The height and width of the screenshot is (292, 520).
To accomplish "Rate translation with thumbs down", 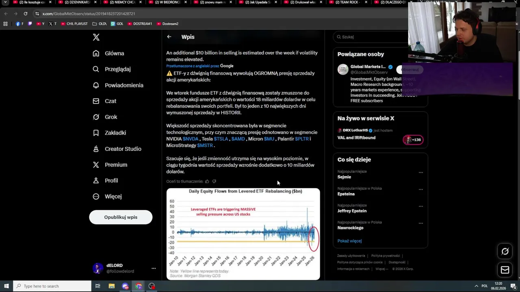I will point(214,181).
